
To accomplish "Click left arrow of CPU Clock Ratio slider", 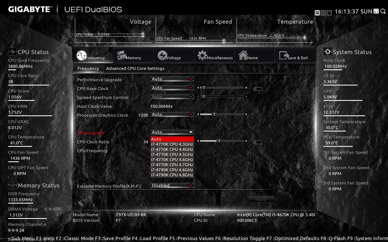I will [198, 141].
